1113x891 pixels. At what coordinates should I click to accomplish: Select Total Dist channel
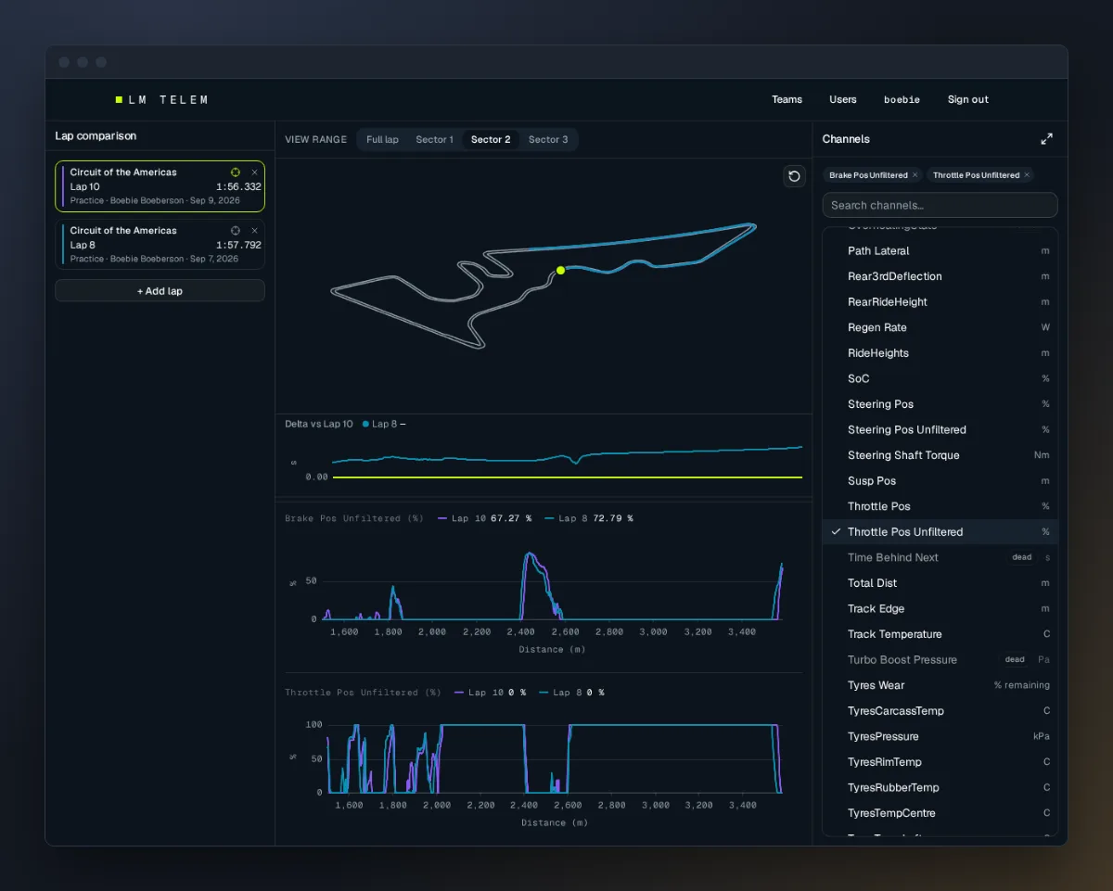(940, 583)
